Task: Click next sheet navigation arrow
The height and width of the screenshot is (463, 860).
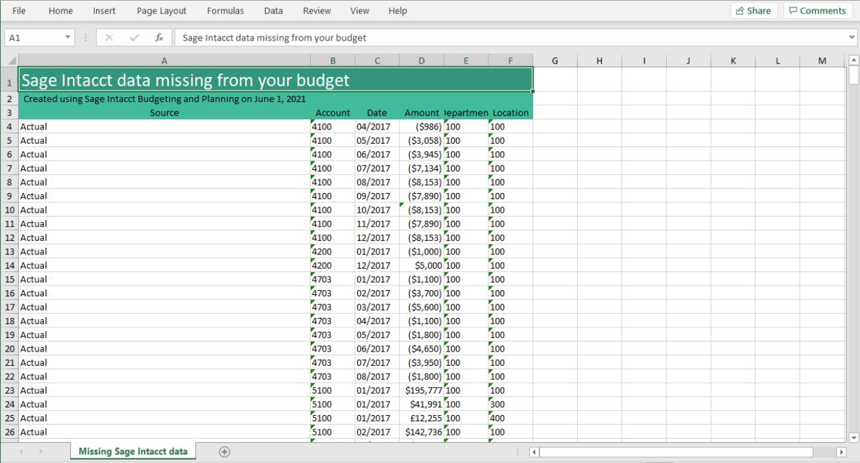Action: point(40,452)
